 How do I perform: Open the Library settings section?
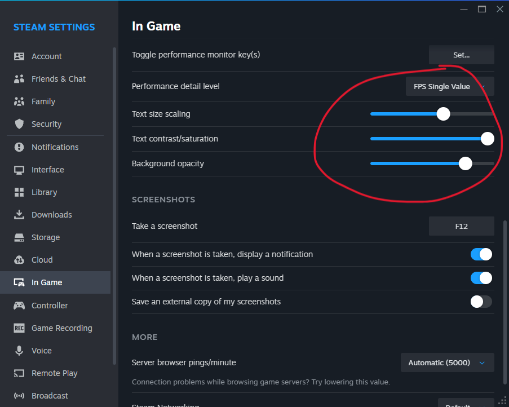coord(55,192)
